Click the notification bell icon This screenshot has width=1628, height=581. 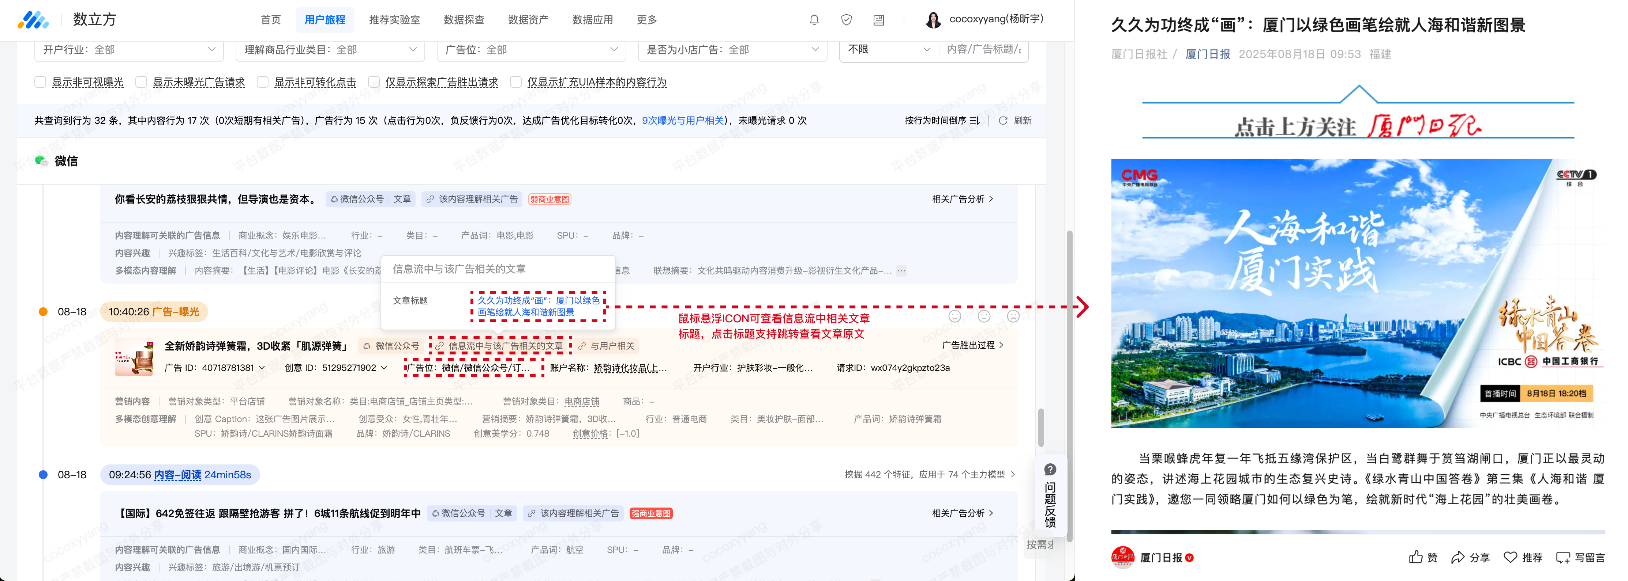(x=814, y=20)
